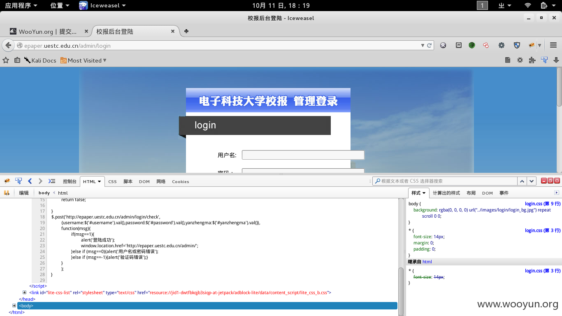Open the Firebug toolbar button dropdown arrow
This screenshot has width=562, height=316.
tap(539, 46)
